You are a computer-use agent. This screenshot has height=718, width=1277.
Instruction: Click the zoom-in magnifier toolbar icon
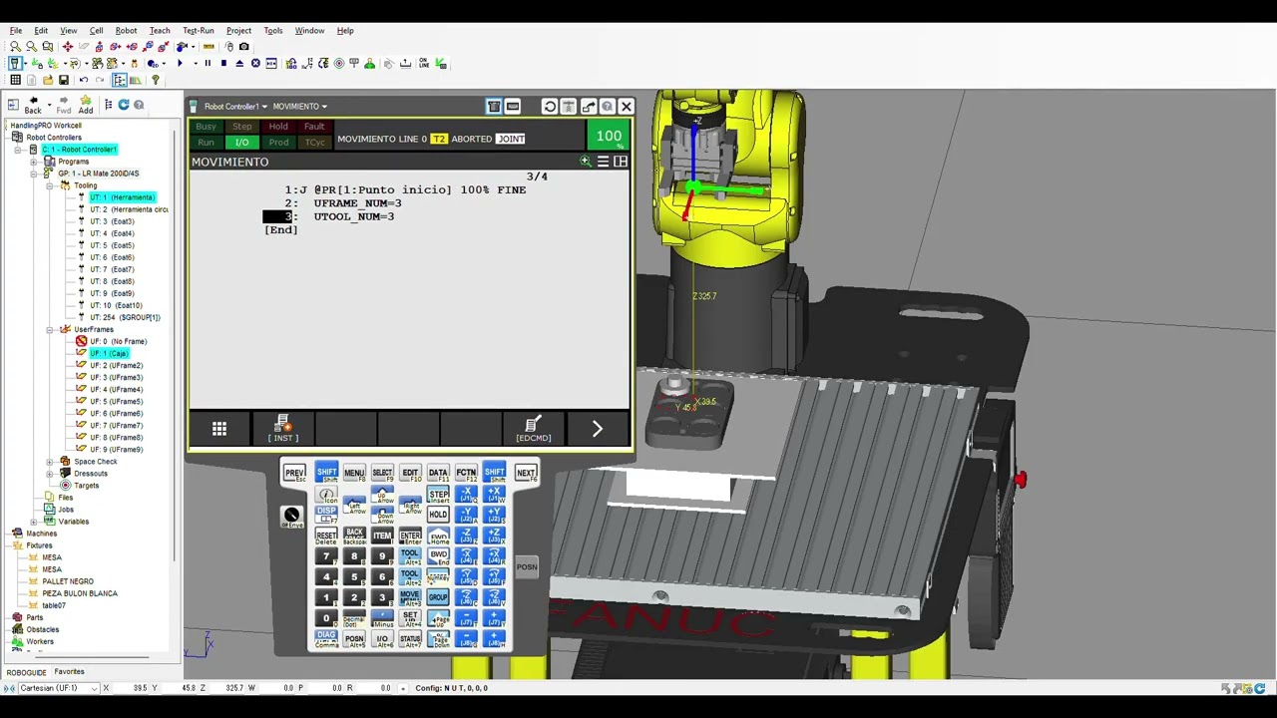point(15,47)
